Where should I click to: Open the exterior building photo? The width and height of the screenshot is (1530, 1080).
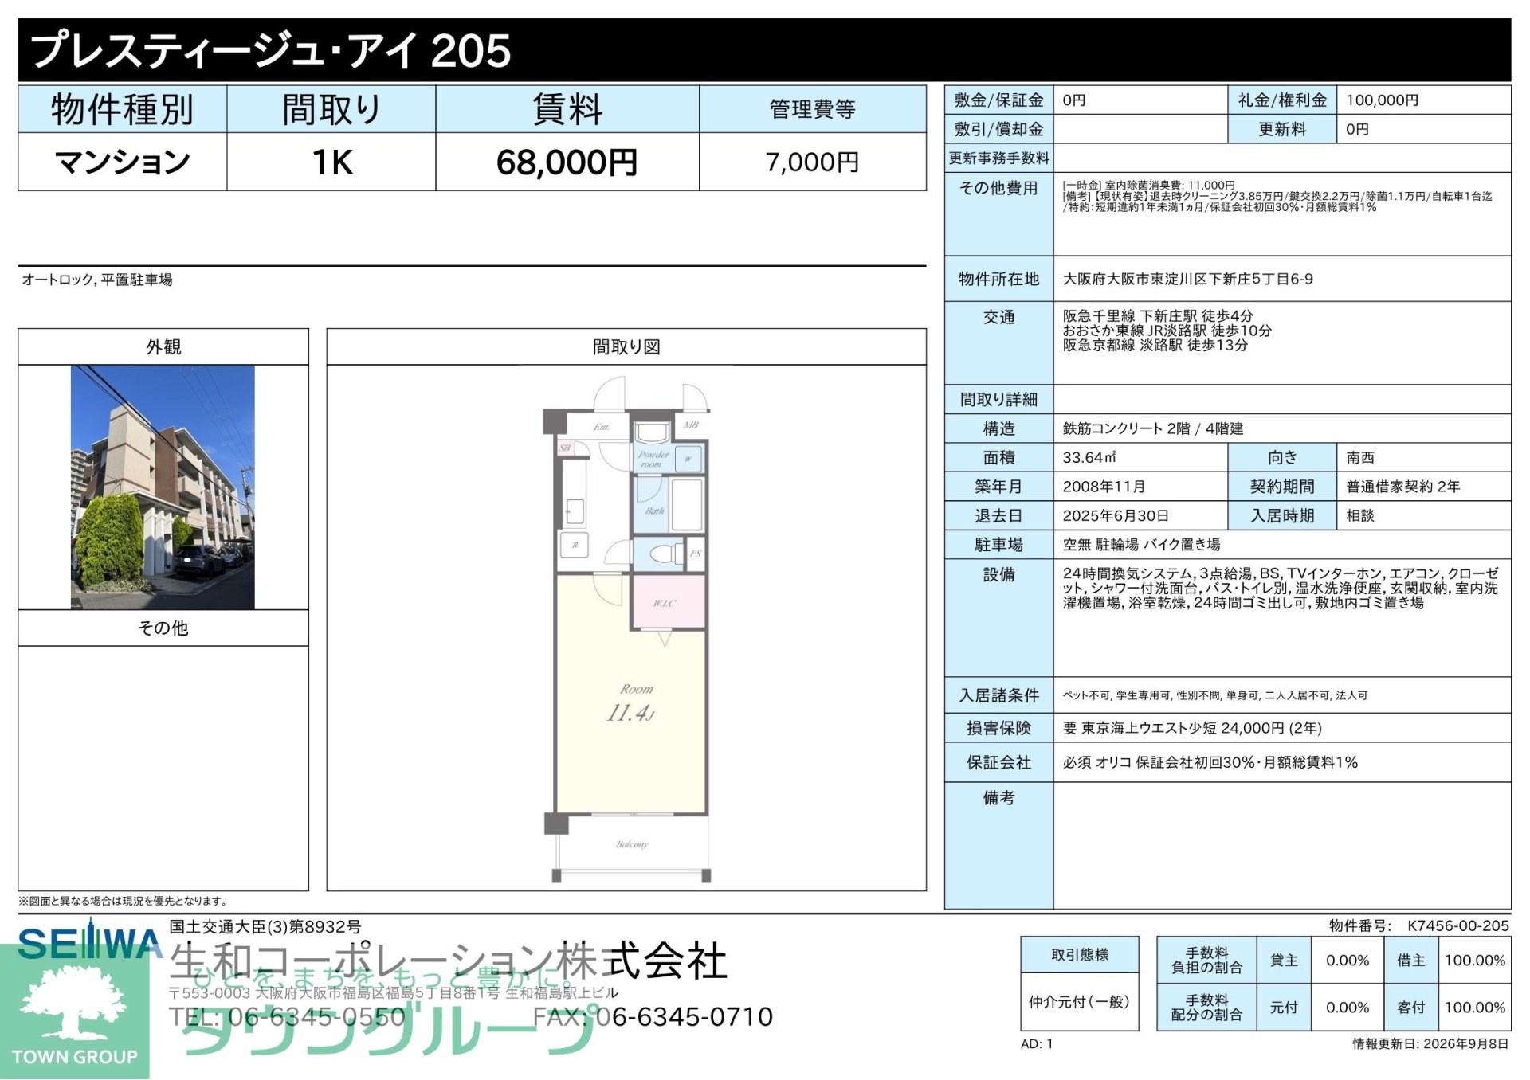(163, 487)
